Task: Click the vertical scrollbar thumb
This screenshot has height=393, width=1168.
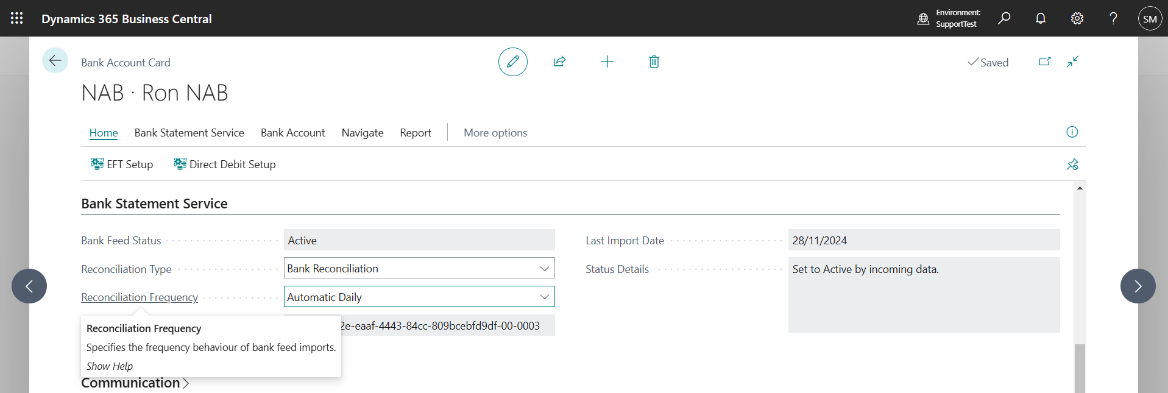Action: 1080,368
